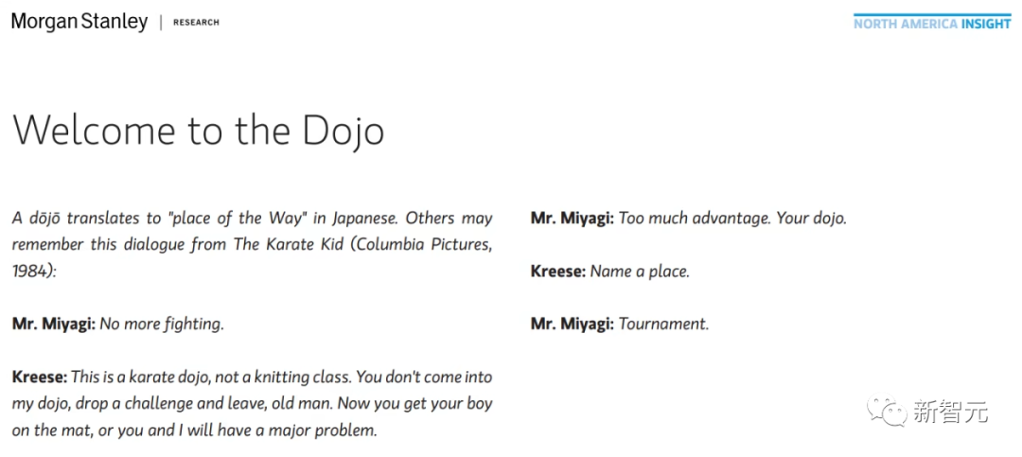This screenshot has width=1022, height=457.
Task: Click the text "Too much advantage. Your dojo."
Action: click(x=732, y=219)
